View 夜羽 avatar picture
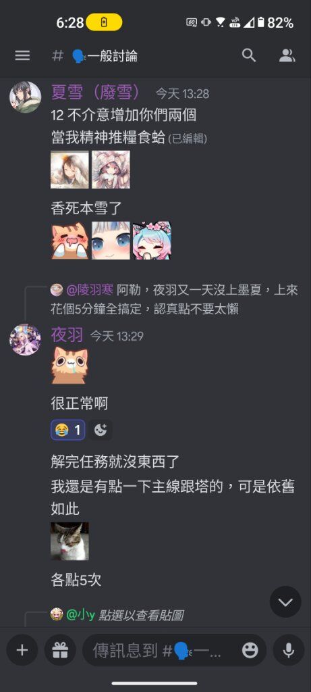 pos(26,339)
